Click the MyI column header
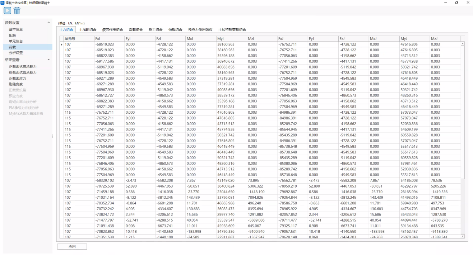 [231, 38]
